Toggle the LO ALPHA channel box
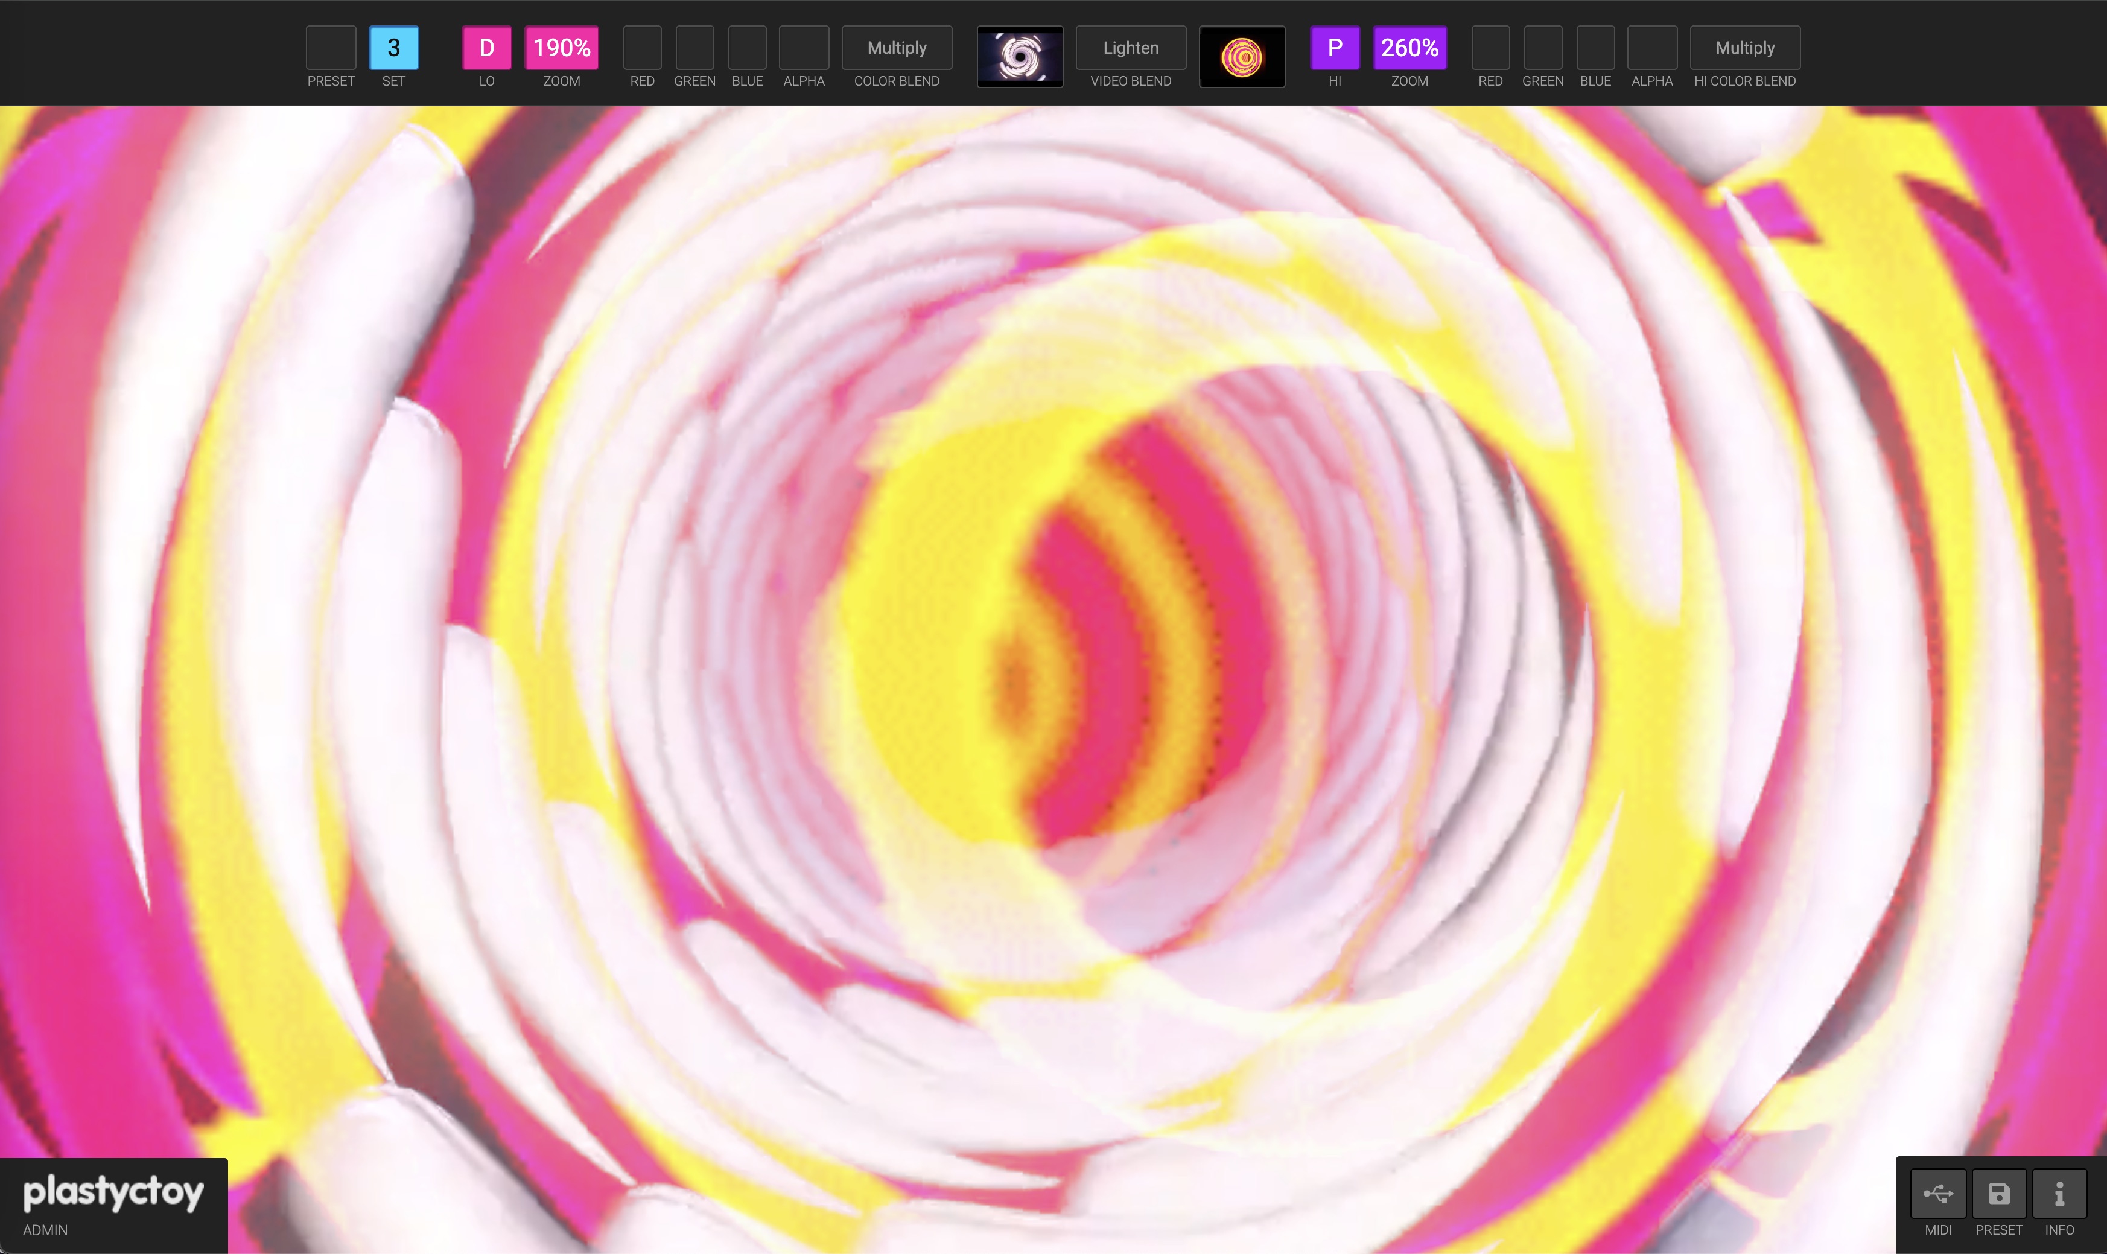Viewport: 2107px width, 1254px height. pyautogui.click(x=804, y=48)
